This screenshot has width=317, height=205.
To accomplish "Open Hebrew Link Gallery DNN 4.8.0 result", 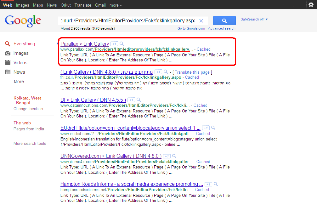I will click(106, 72).
